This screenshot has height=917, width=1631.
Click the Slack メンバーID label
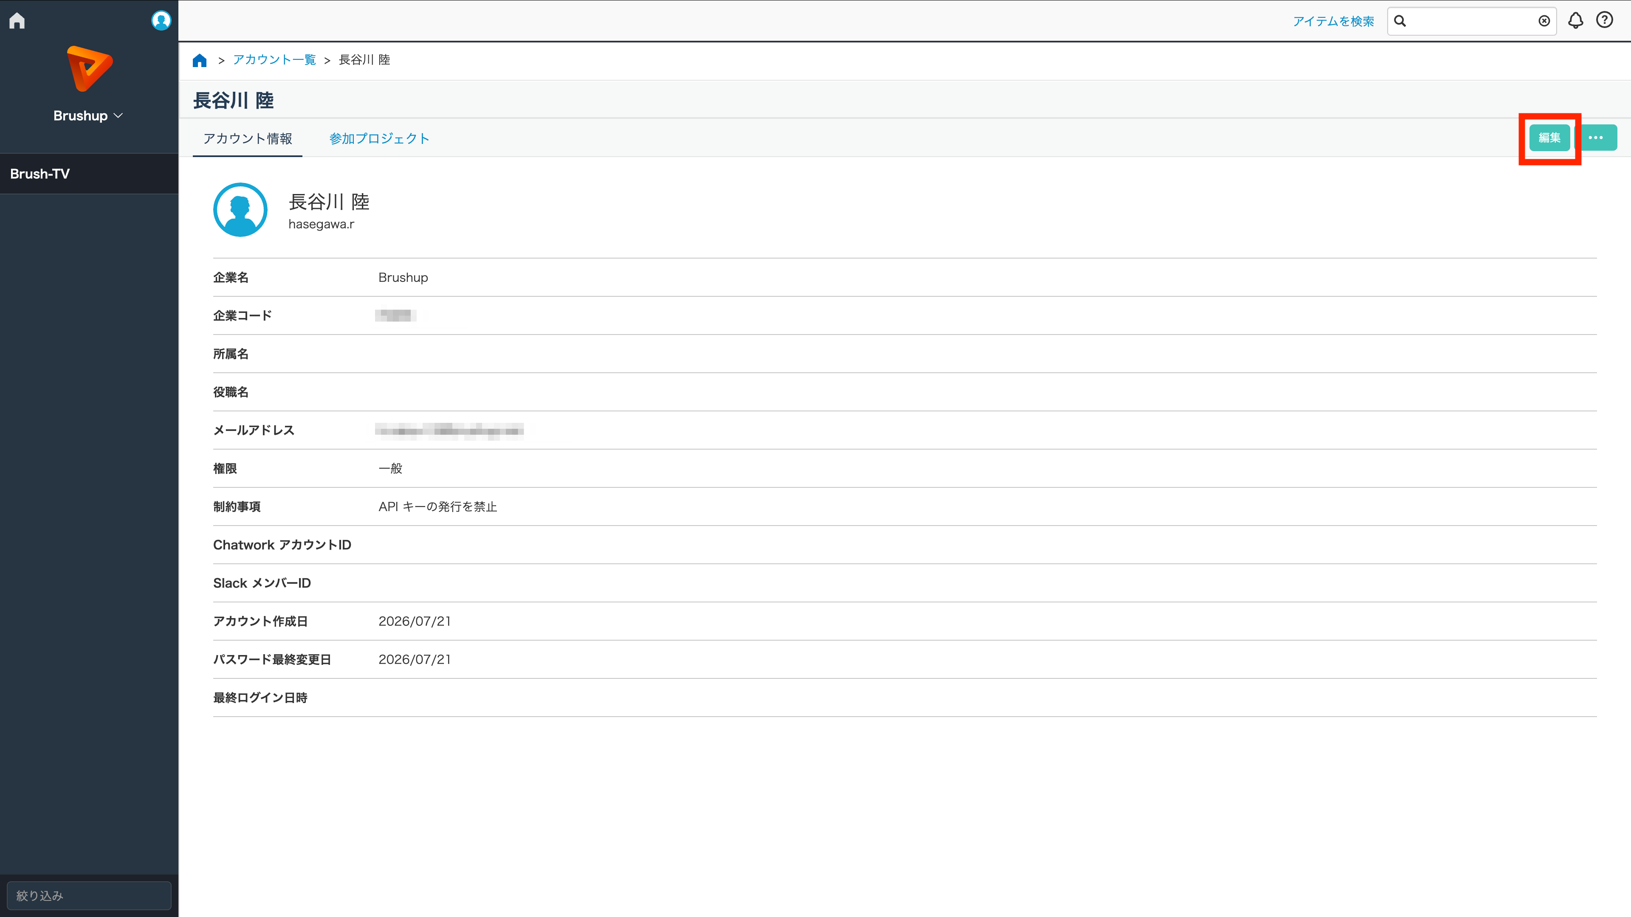(x=262, y=583)
